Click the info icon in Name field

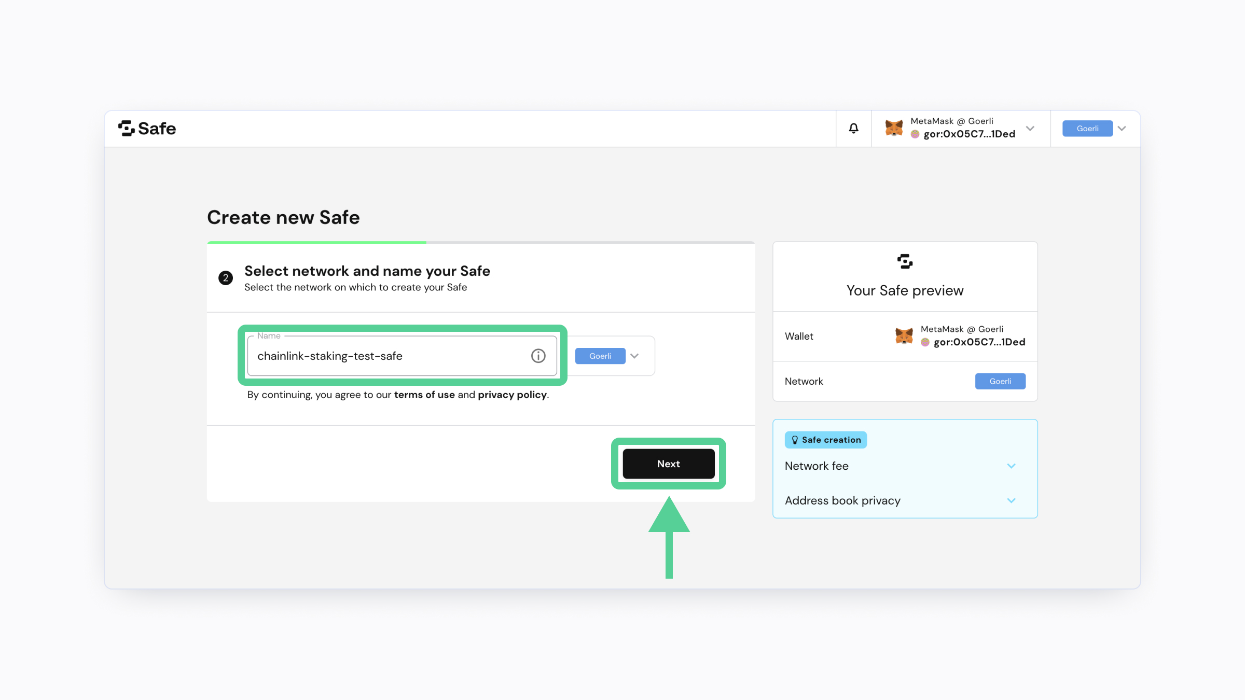(538, 356)
